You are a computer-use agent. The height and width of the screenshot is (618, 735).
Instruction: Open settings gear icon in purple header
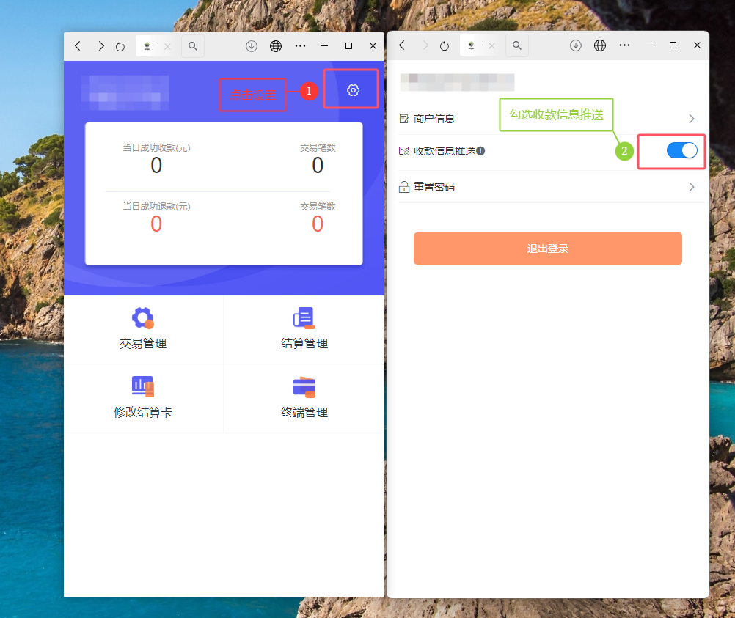click(x=353, y=90)
